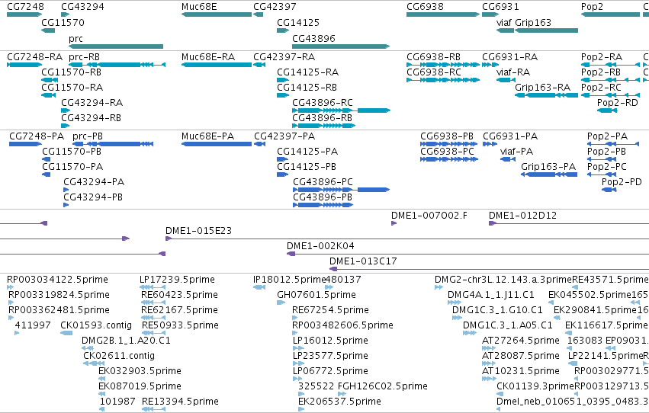Select the Pop2 gene feature
Viewport: 649px width, 413px height.
tap(611, 14)
